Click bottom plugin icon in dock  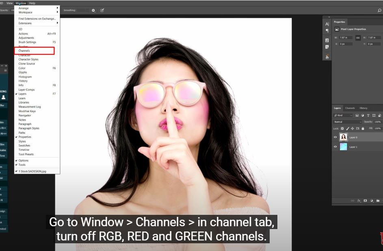pos(327,56)
